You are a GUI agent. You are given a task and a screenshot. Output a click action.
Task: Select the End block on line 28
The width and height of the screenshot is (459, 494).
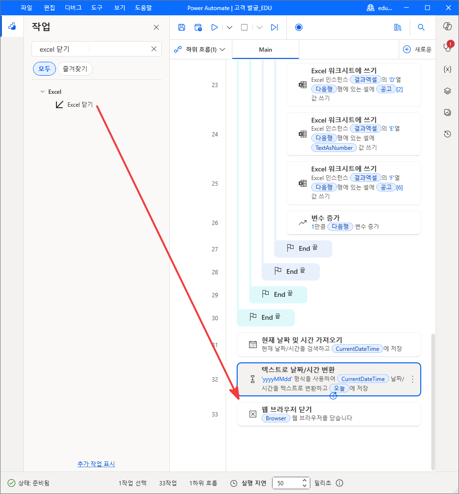[291, 271]
